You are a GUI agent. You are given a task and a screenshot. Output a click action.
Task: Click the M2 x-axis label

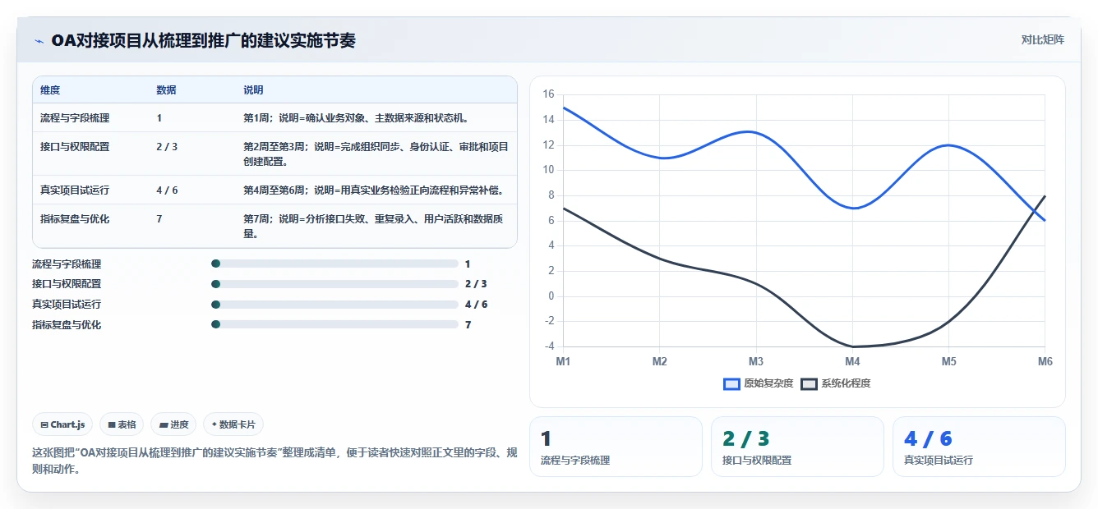pos(659,361)
